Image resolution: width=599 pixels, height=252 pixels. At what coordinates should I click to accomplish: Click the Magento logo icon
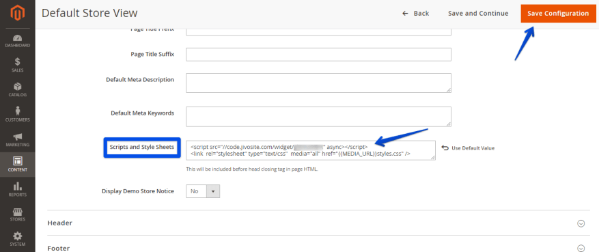click(17, 14)
